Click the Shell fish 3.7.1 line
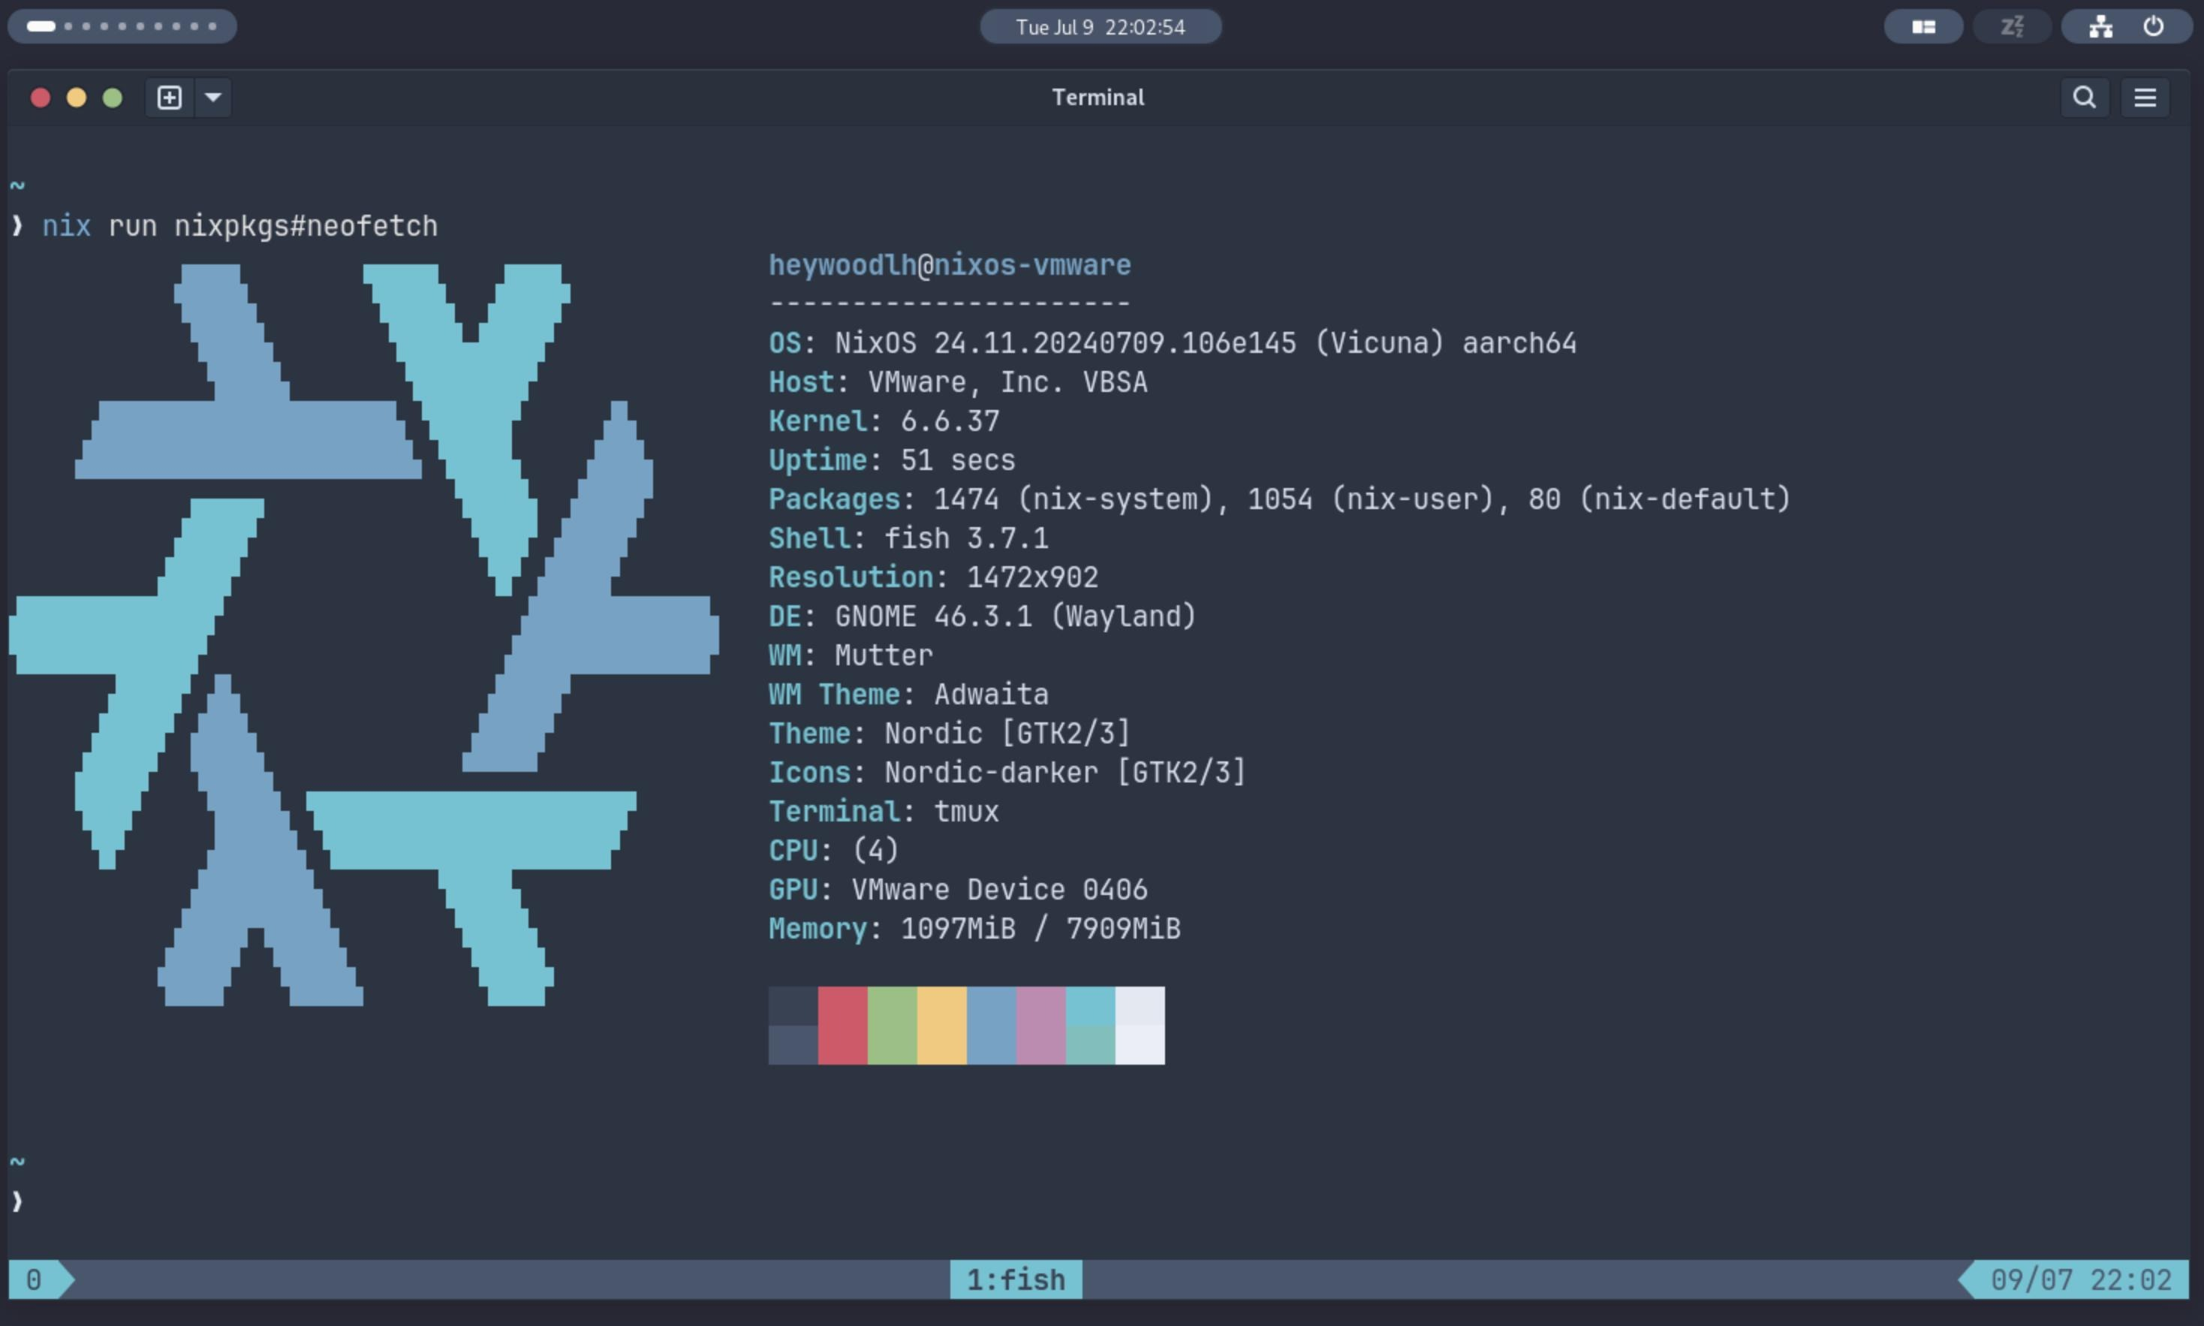The image size is (2204, 1326). click(909, 538)
